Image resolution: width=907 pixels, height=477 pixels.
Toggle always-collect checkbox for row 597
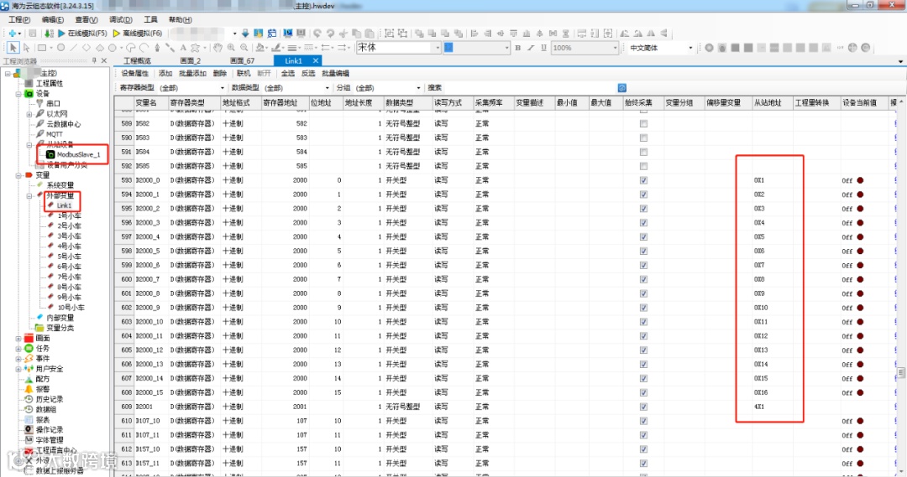point(643,236)
